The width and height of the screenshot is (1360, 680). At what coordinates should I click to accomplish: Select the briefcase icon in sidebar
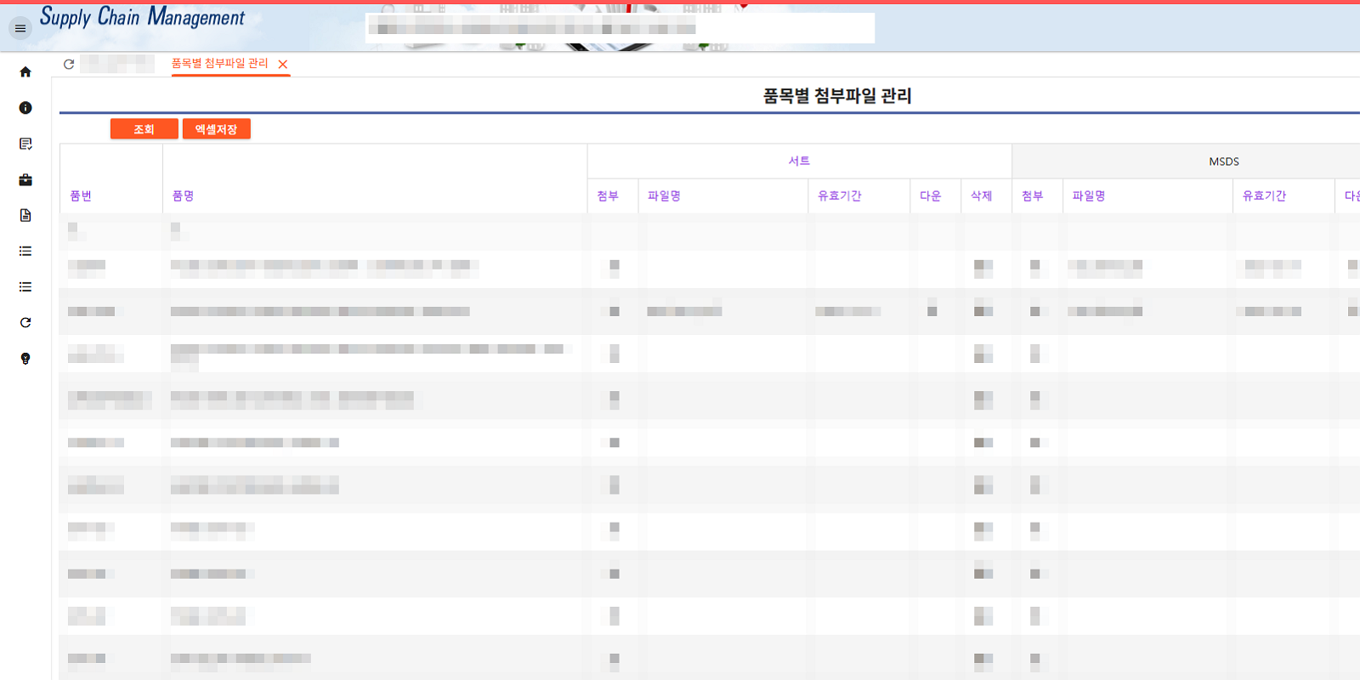click(25, 180)
